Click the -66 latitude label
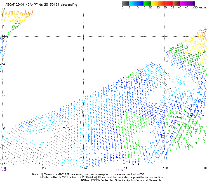Image resolution: width=207 pixels, height=182 pixels. coord(3,95)
